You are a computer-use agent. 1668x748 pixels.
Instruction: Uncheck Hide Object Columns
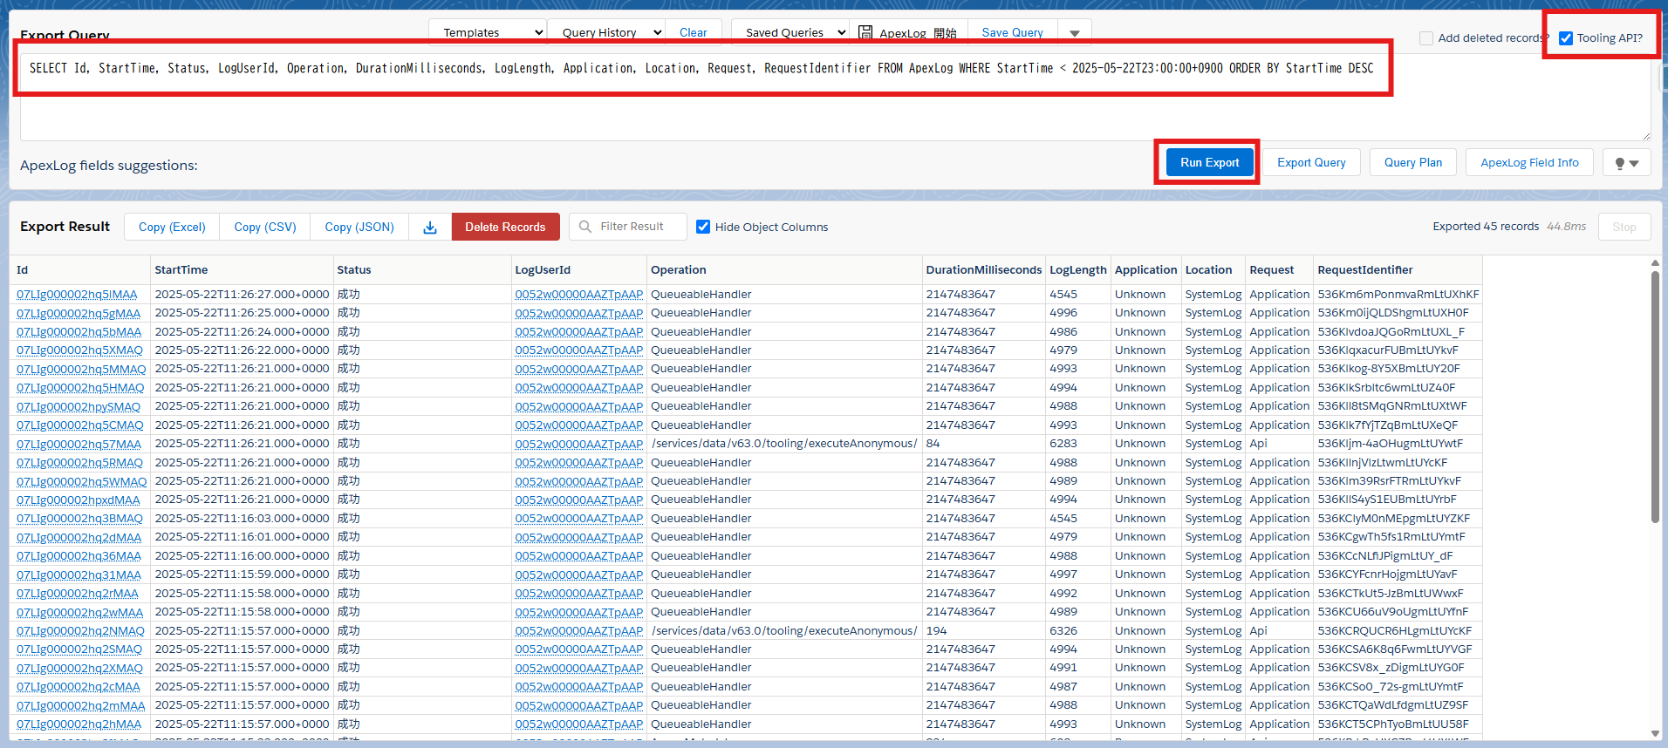click(703, 227)
